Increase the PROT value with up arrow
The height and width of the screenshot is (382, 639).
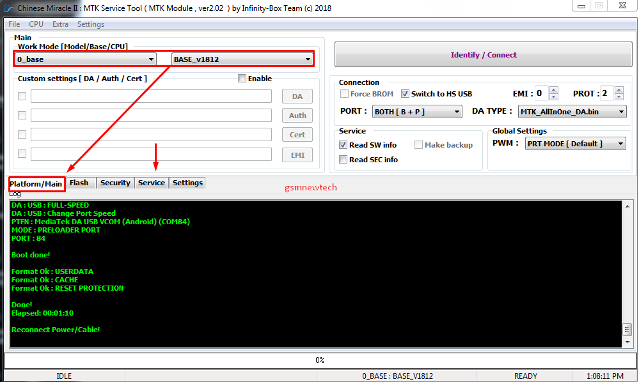[619, 90]
